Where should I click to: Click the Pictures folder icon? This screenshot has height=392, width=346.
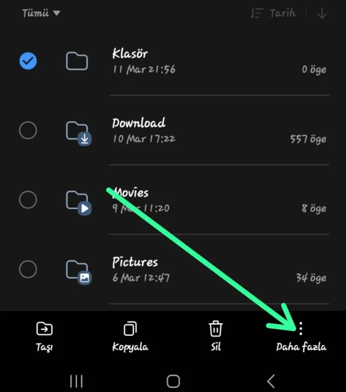click(x=78, y=272)
